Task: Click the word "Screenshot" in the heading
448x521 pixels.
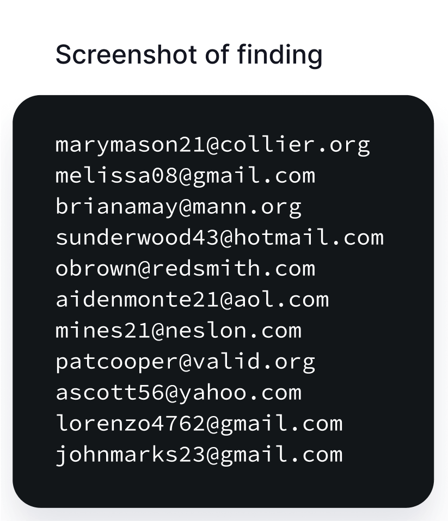Action: pyautogui.click(x=127, y=54)
